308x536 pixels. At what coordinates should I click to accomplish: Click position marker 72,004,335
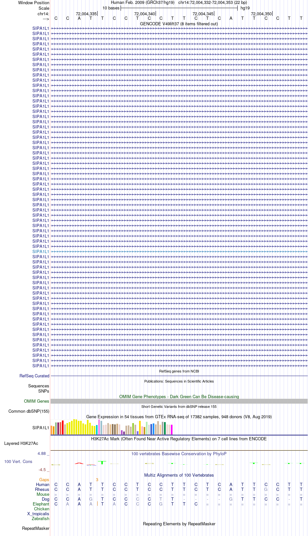[x=86, y=14]
